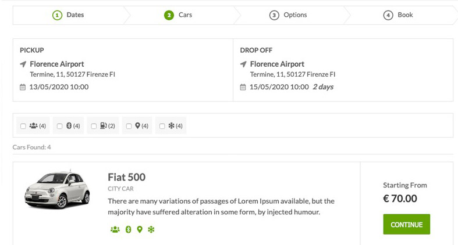Screen dimensions: 458x245
Task: Click the drop off location arrow icon
Action: click(x=243, y=64)
